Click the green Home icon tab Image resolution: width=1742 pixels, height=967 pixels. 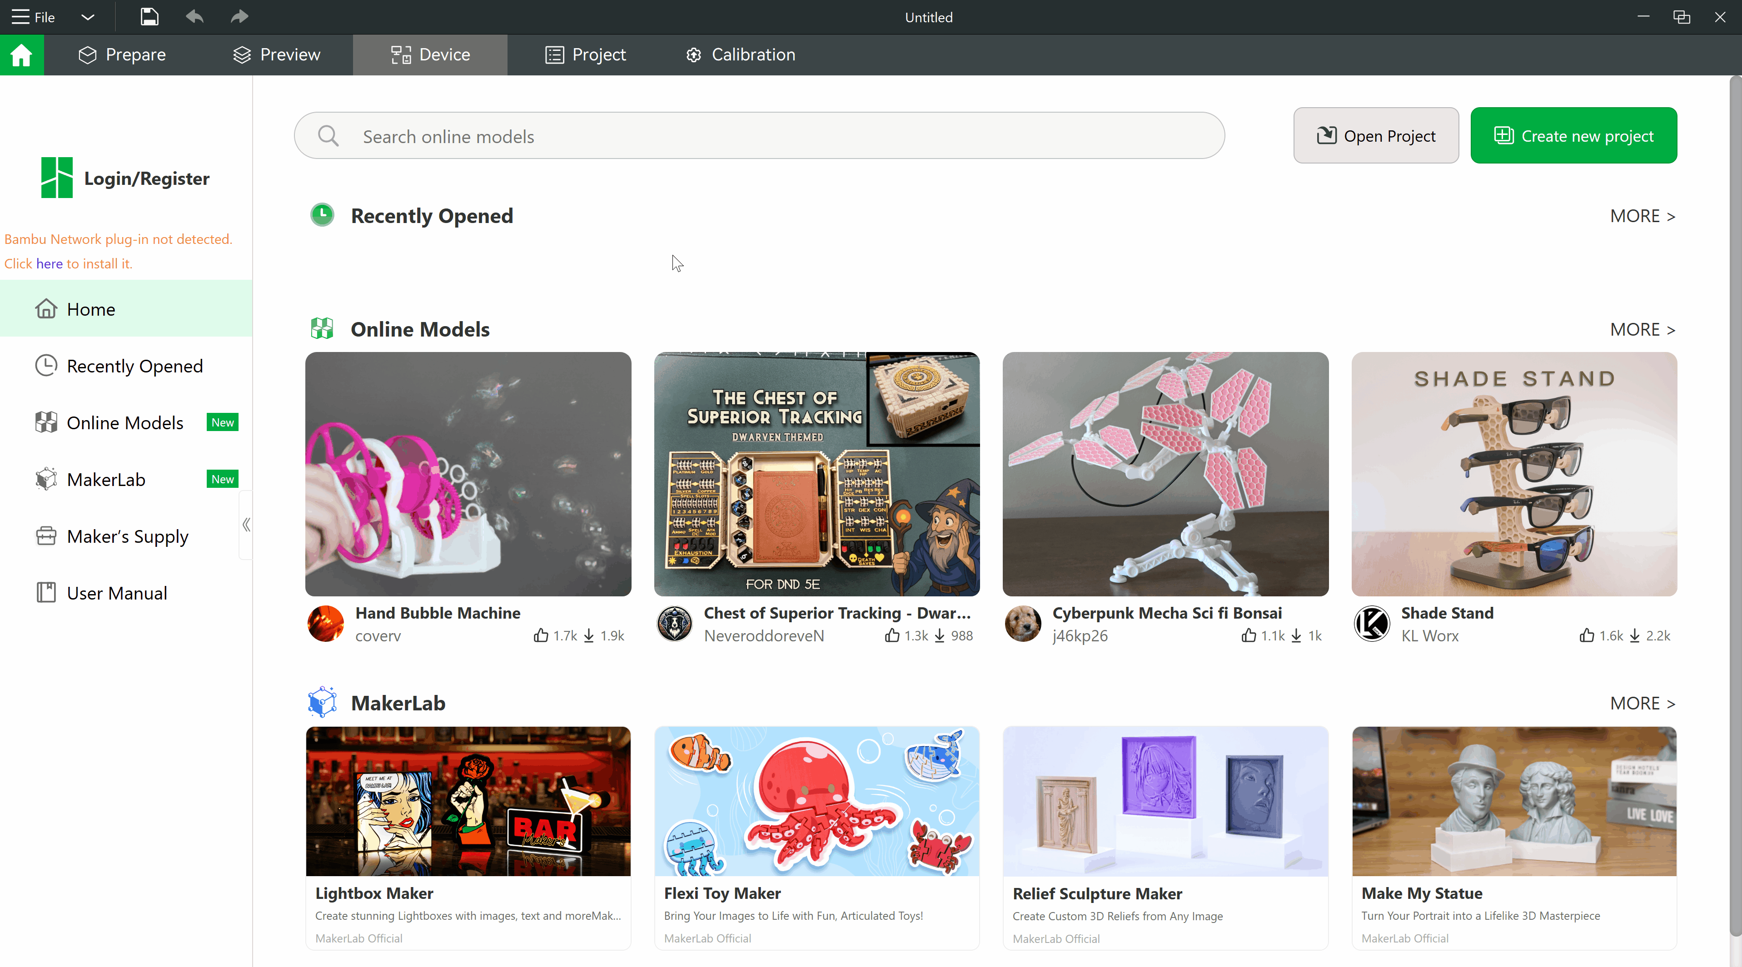(22, 55)
